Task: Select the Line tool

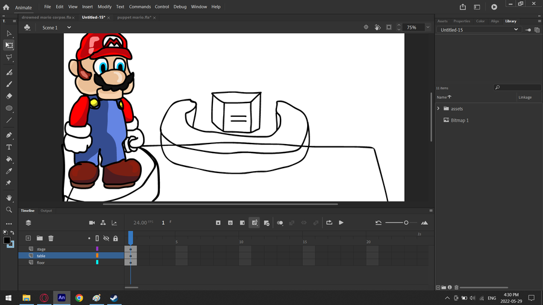Action: tap(9, 121)
